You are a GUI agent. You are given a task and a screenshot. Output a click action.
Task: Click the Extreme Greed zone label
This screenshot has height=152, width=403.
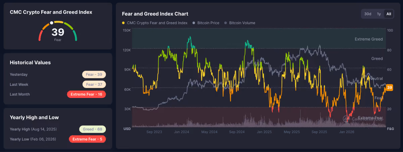[369, 39]
